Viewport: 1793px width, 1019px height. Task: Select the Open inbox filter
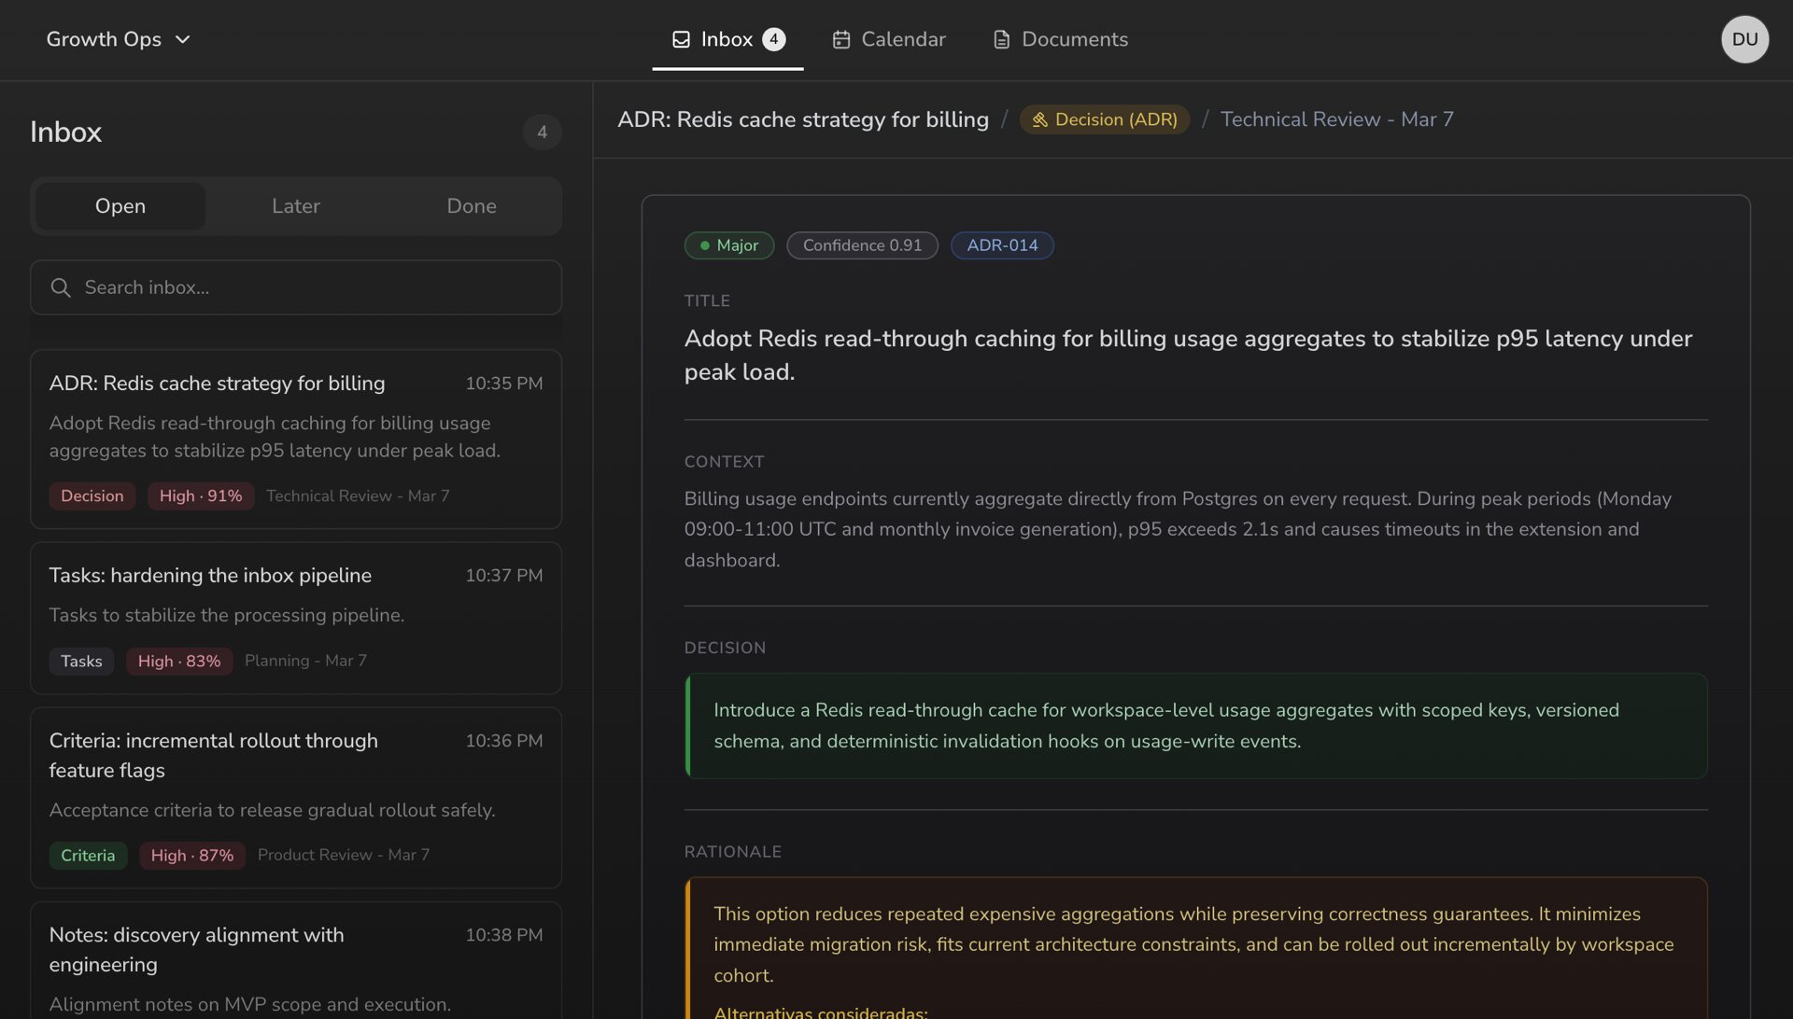point(120,206)
